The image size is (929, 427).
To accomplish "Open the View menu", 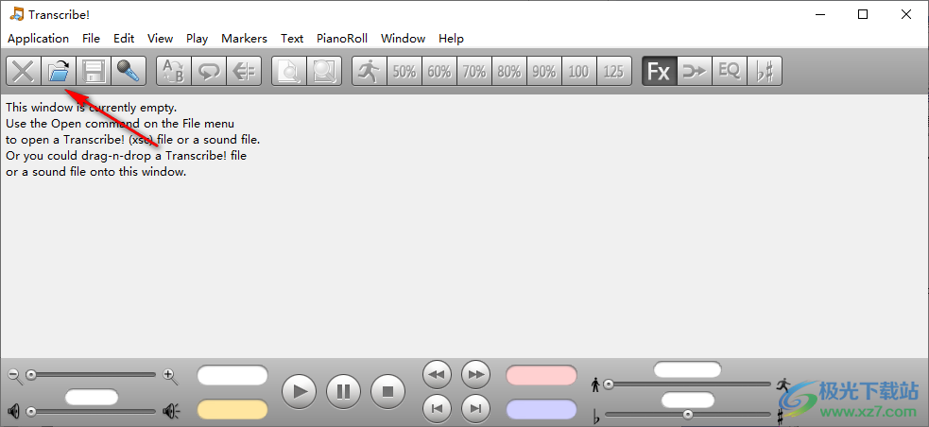I will [160, 39].
